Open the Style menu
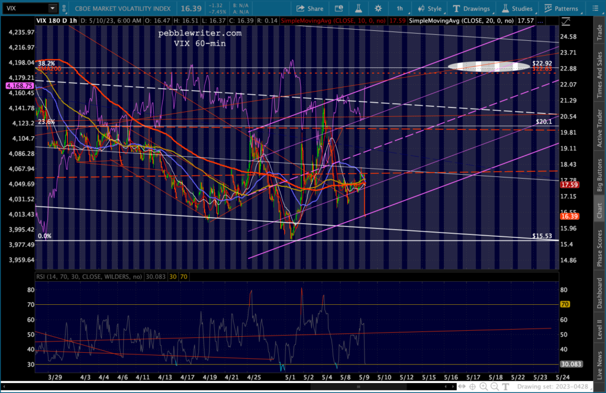The height and width of the screenshot is (393, 606). pos(430,9)
